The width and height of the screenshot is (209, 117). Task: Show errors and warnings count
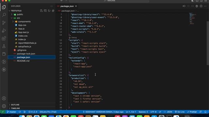(x=33, y=112)
